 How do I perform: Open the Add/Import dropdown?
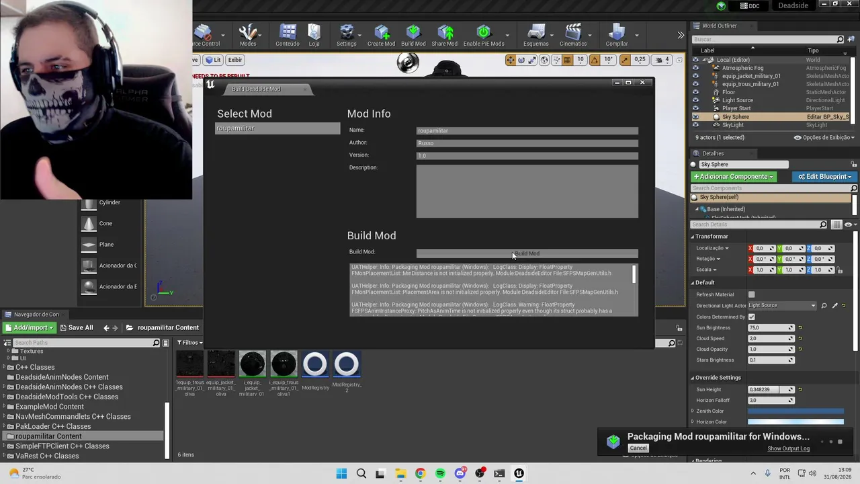29,327
